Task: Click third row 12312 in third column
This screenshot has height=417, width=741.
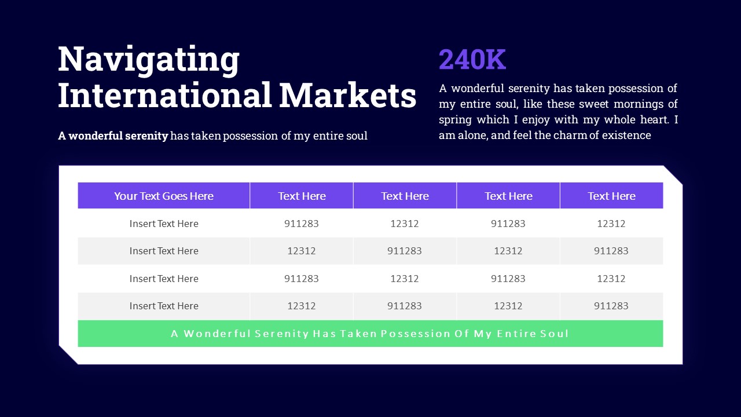Action: pyautogui.click(x=405, y=279)
